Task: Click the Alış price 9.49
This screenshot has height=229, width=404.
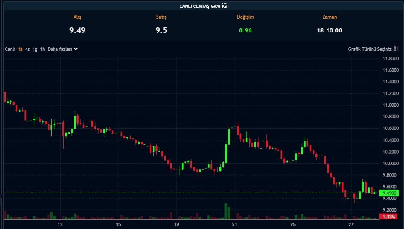Action: coord(77,30)
